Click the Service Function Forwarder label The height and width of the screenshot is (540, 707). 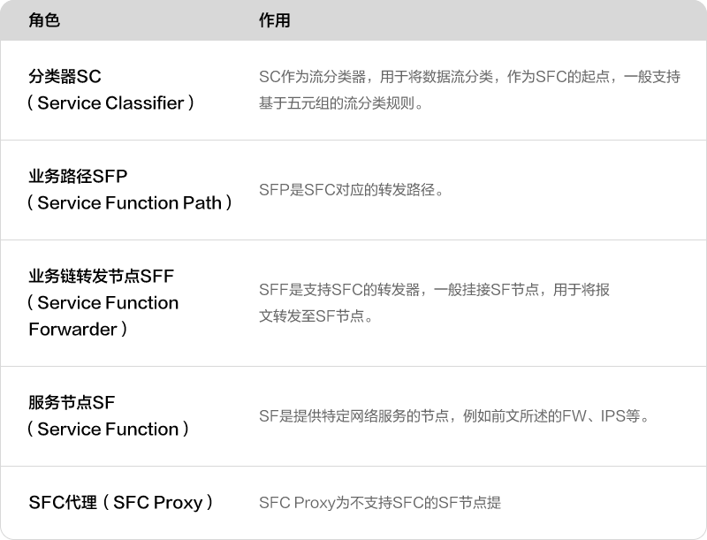[x=103, y=316]
